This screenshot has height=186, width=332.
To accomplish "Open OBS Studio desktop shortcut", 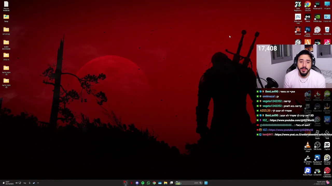I will tap(317, 146).
